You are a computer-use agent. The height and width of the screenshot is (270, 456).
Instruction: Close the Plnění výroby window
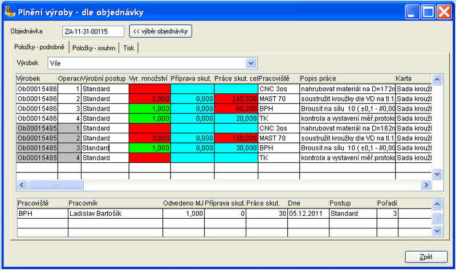[x=443, y=11]
